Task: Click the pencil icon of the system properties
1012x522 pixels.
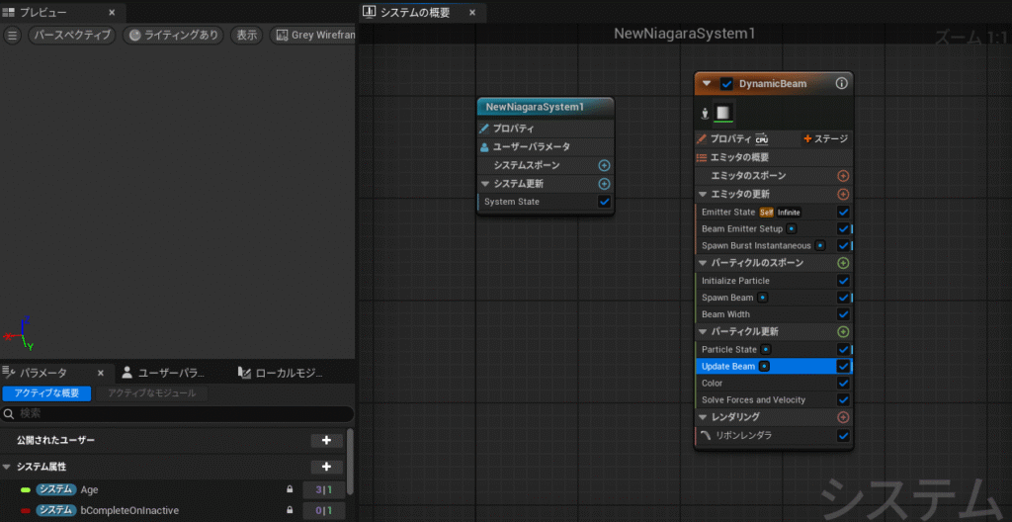Action: [x=484, y=129]
